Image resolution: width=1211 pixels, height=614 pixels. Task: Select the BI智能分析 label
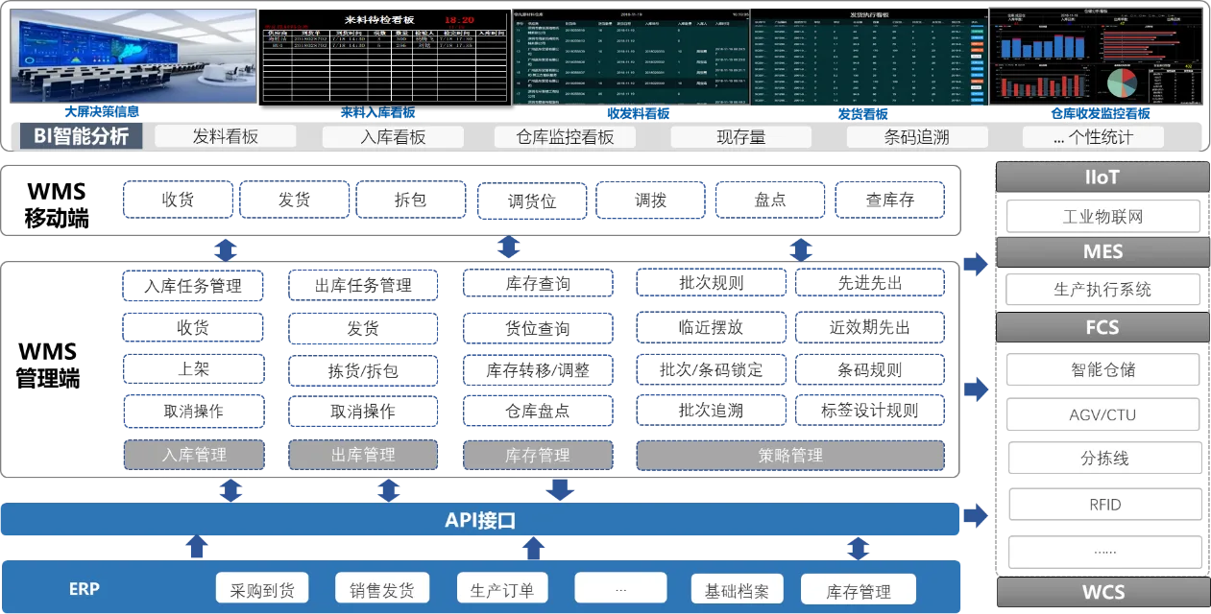pos(82,136)
